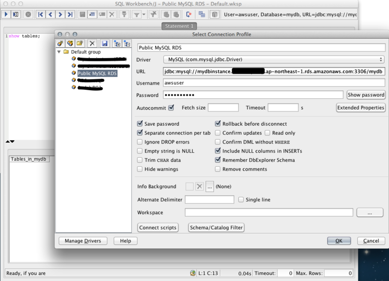This screenshot has height=281, width=389.
Task: Open the Info Background color chooser
Action: 210,187
